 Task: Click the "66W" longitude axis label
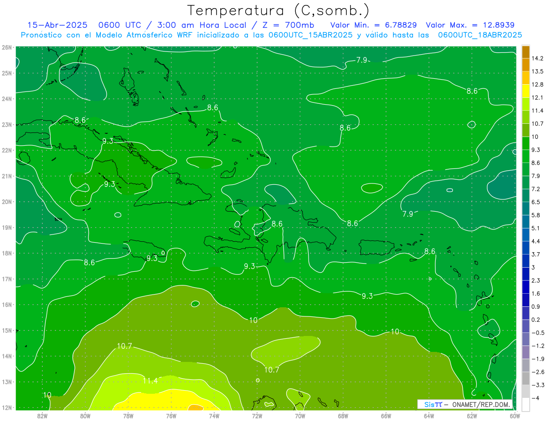(x=386, y=416)
